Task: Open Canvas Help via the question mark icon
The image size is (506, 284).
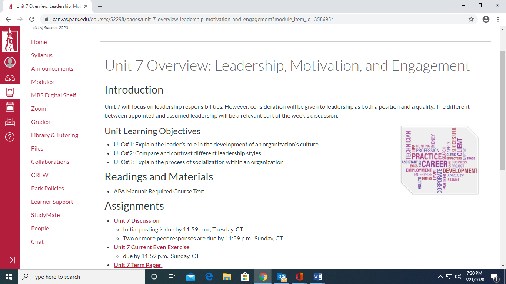Action: click(x=10, y=137)
